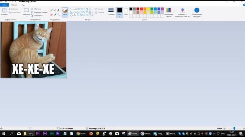Choose the Right arrow shape
This screenshot has width=245, height=137.
[x=84, y=12]
